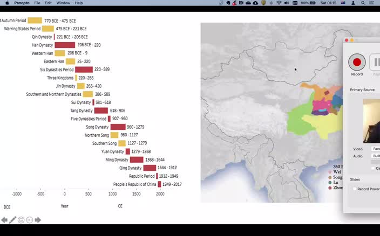Click the Tang Dynasty timeline bar
The width and height of the screenshot is (380, 236).
(101, 110)
